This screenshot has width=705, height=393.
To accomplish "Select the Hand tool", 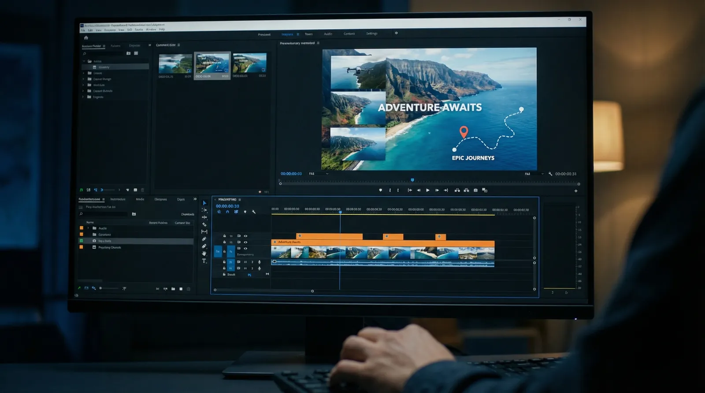I will click(x=204, y=253).
